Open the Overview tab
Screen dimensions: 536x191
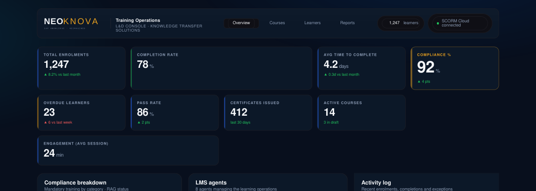[x=241, y=23]
